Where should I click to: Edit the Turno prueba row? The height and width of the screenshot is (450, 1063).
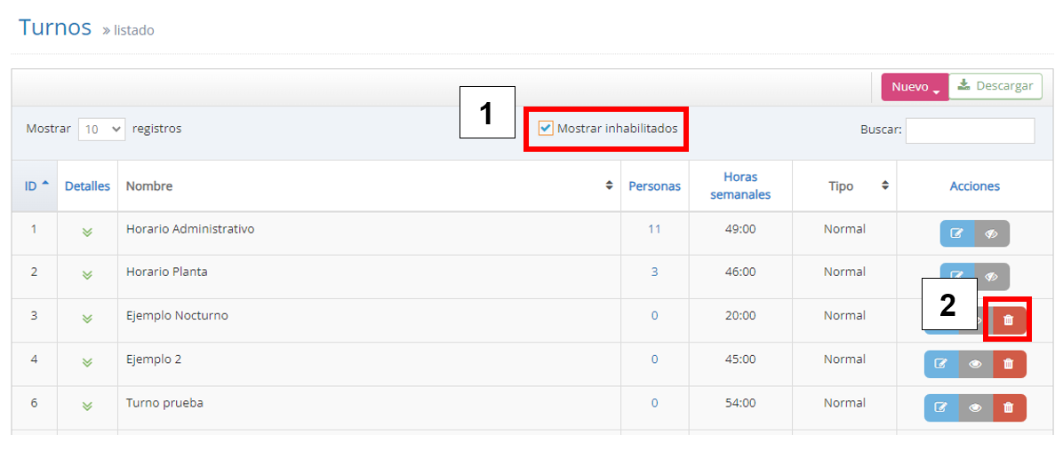point(941,407)
